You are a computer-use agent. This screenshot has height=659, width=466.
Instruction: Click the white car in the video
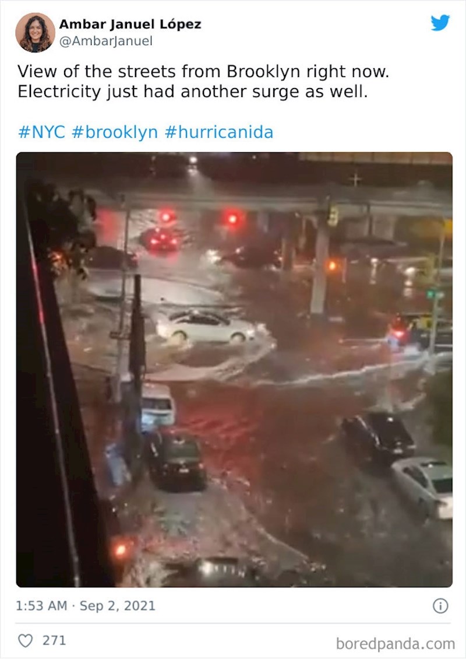[x=206, y=327]
